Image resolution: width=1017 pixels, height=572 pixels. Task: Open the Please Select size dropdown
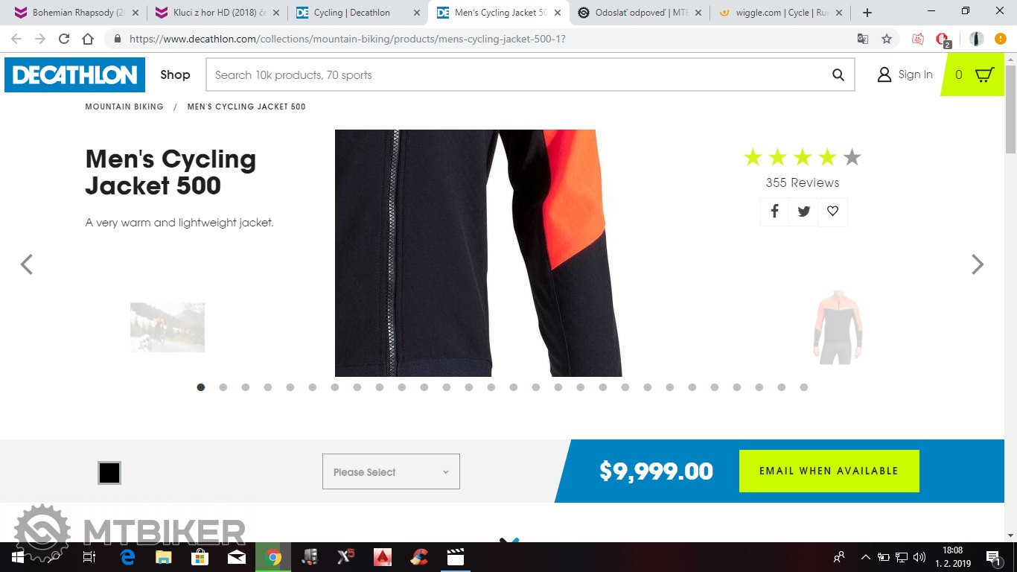[391, 471]
